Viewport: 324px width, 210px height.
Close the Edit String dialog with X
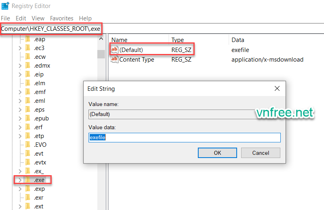[x=277, y=88]
